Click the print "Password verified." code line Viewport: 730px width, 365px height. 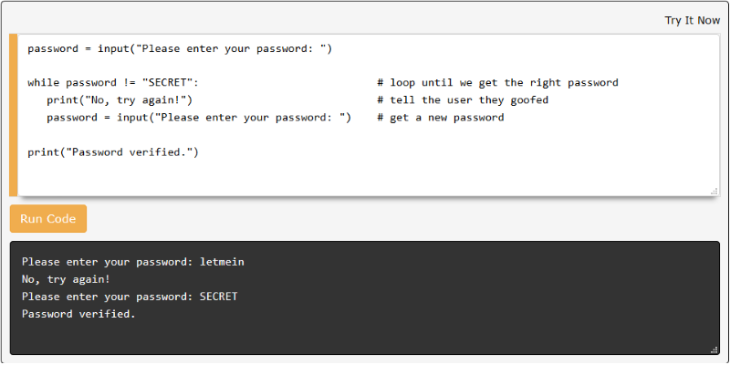point(112,151)
